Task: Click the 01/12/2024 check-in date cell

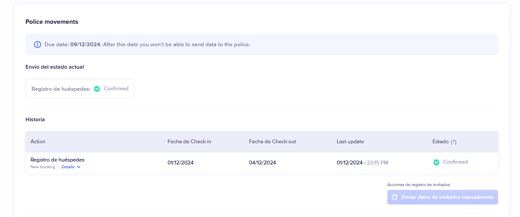Action: click(181, 163)
